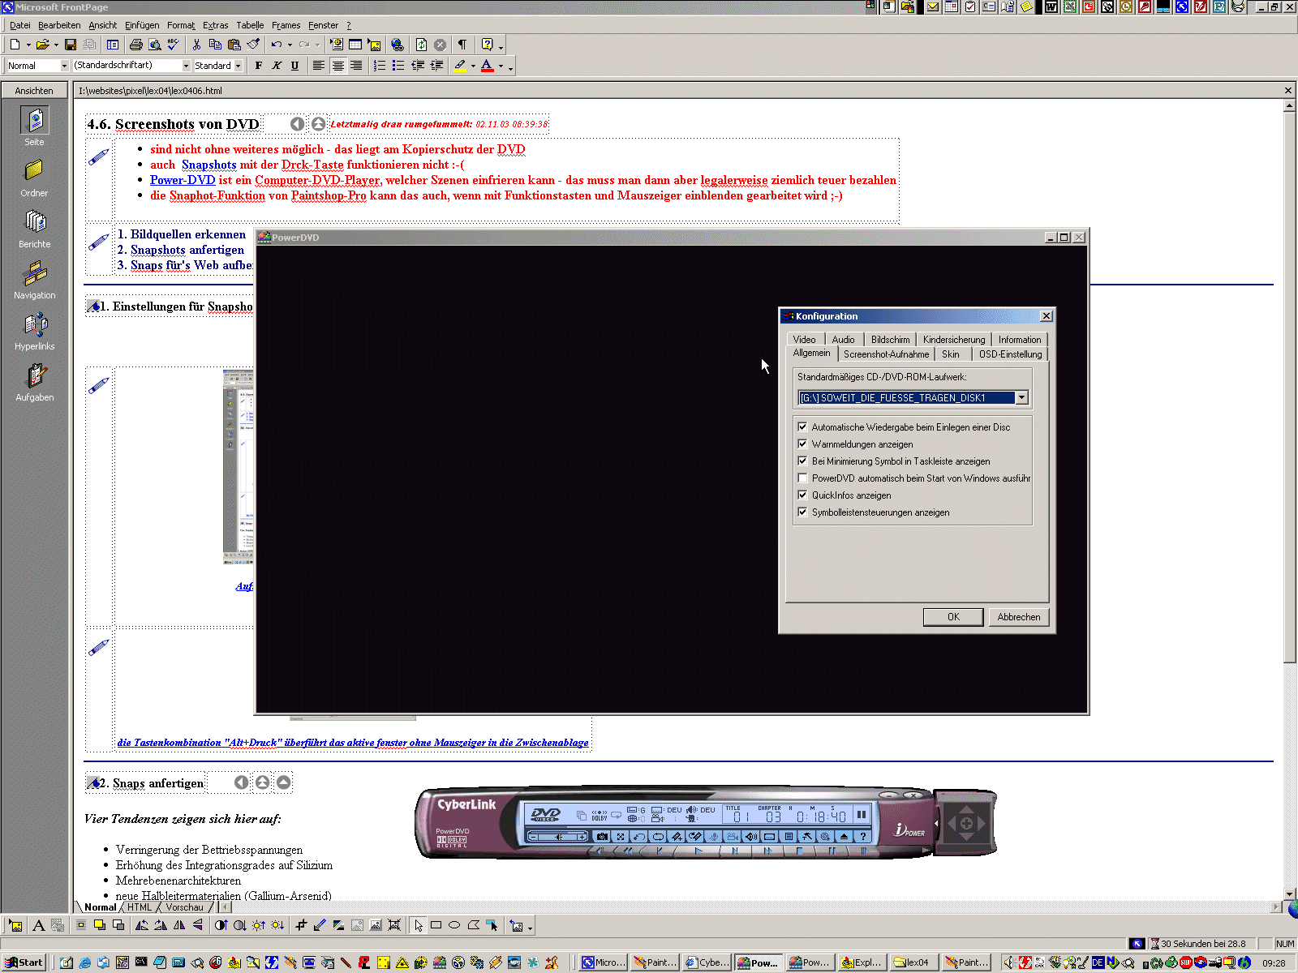This screenshot has height=973, width=1298.
Task: Click the flip horizontal icon in picture toolbar
Action: 179,925
